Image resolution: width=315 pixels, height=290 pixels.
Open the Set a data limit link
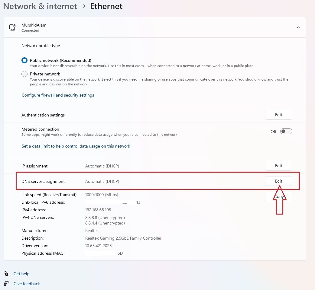tap(76, 146)
